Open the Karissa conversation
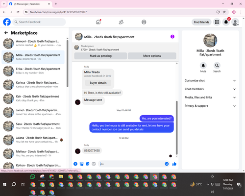Image resolution: width=245 pixels, height=196 pixels. point(33,85)
